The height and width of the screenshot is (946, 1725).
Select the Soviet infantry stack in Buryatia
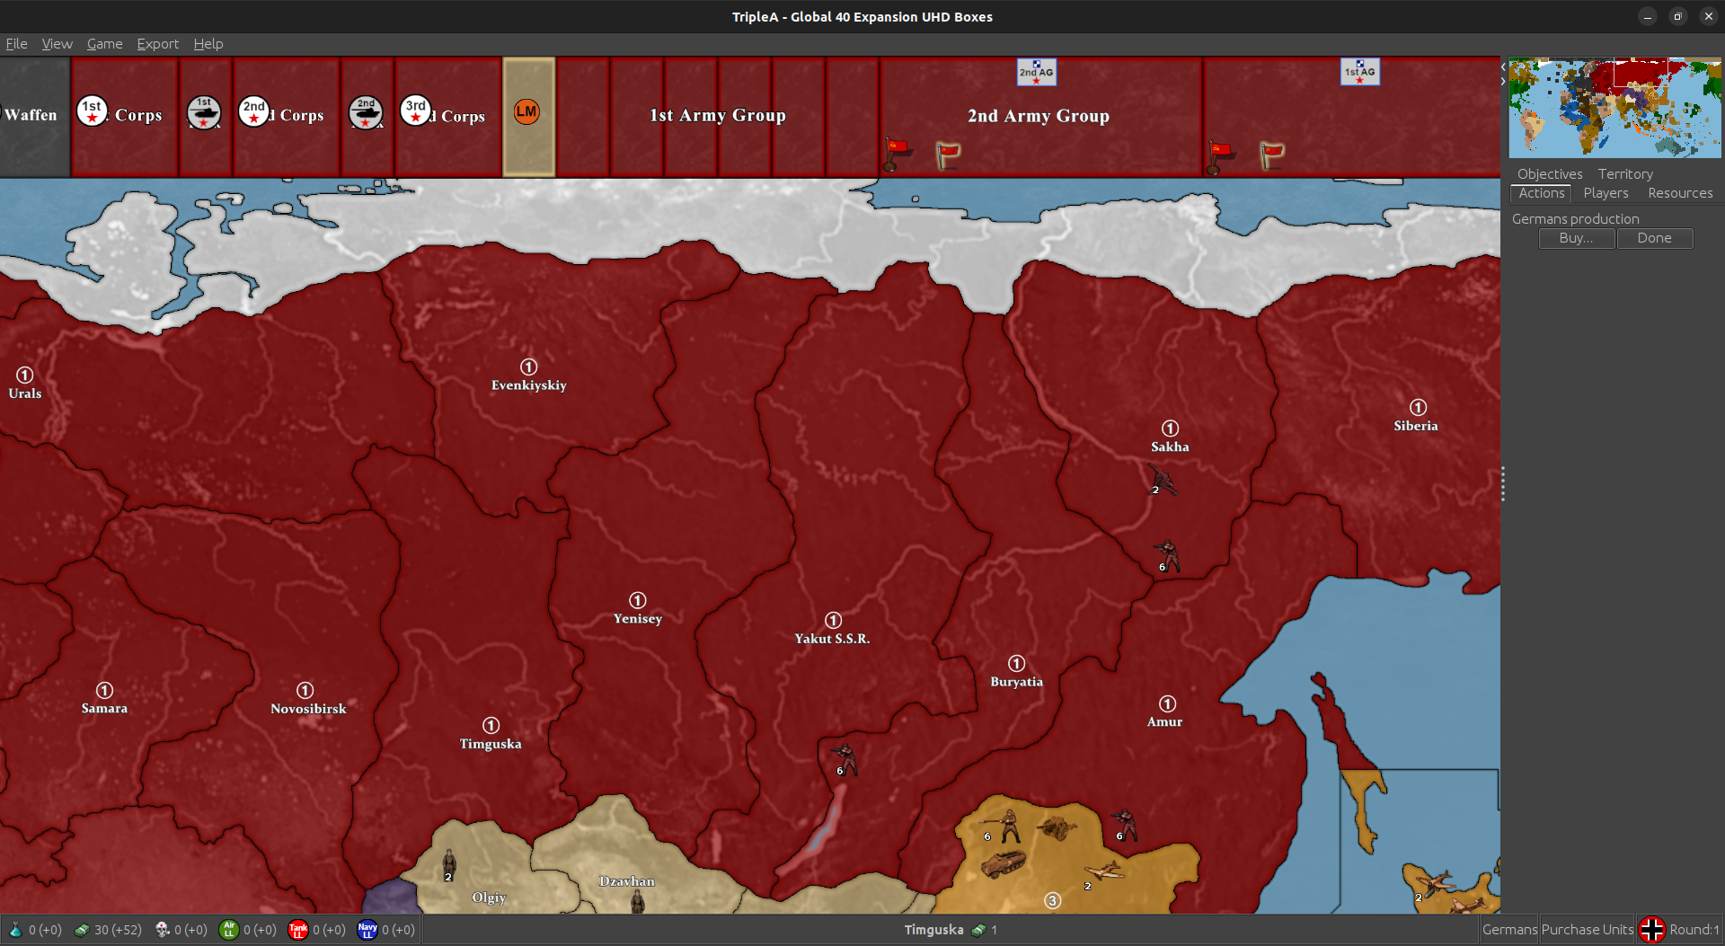[x=845, y=759]
